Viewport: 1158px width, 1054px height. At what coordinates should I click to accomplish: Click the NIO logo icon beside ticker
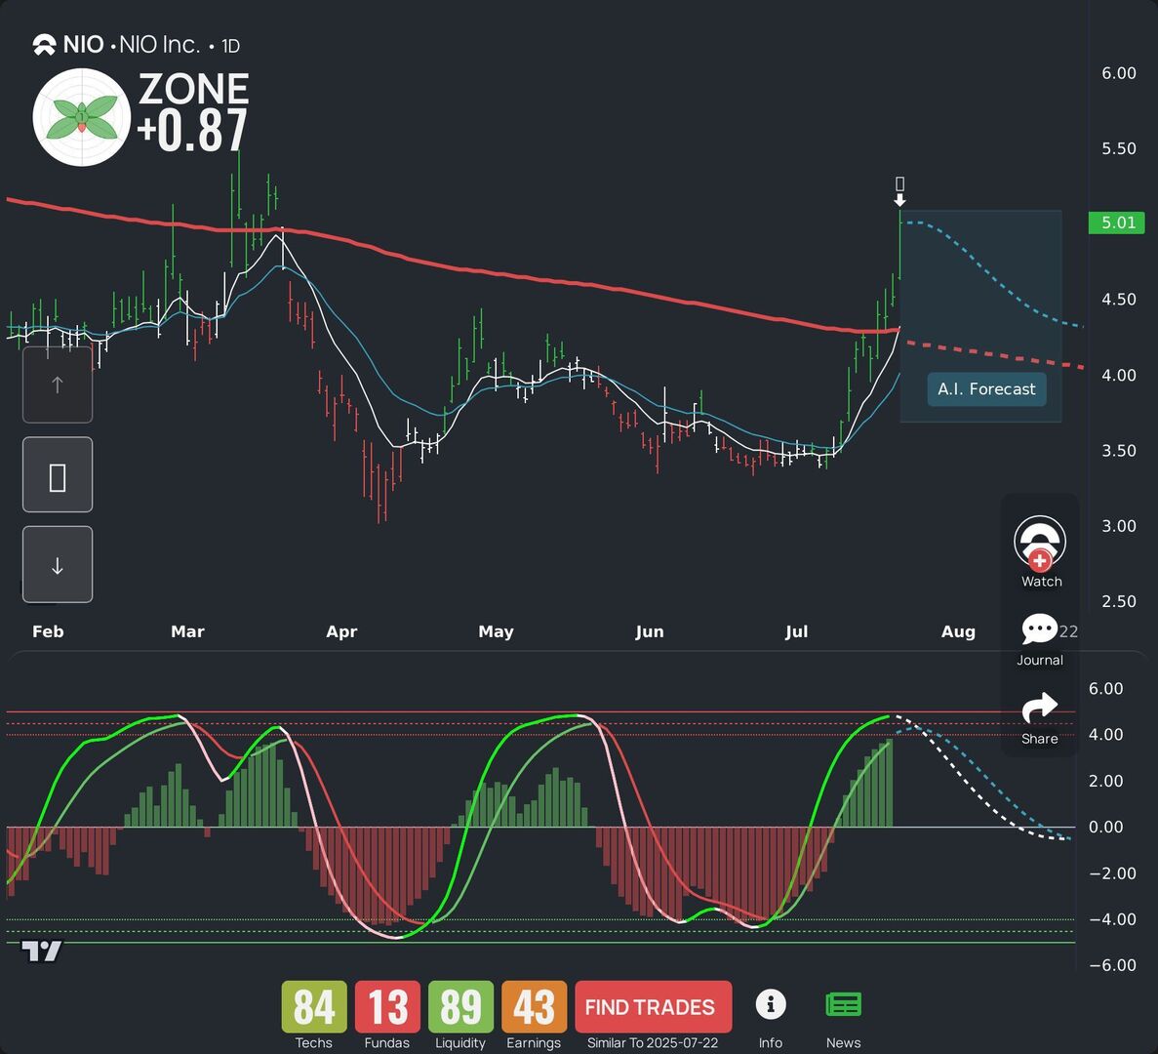pyautogui.click(x=44, y=46)
